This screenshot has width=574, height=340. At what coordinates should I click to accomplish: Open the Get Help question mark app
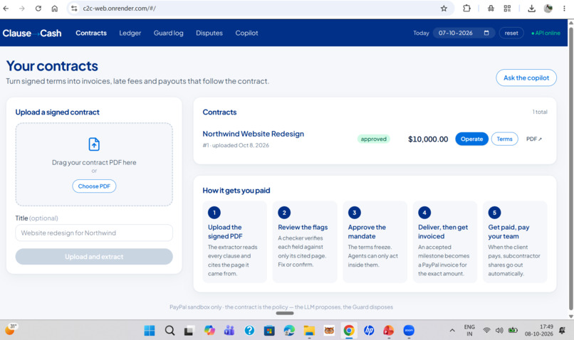tap(249, 331)
